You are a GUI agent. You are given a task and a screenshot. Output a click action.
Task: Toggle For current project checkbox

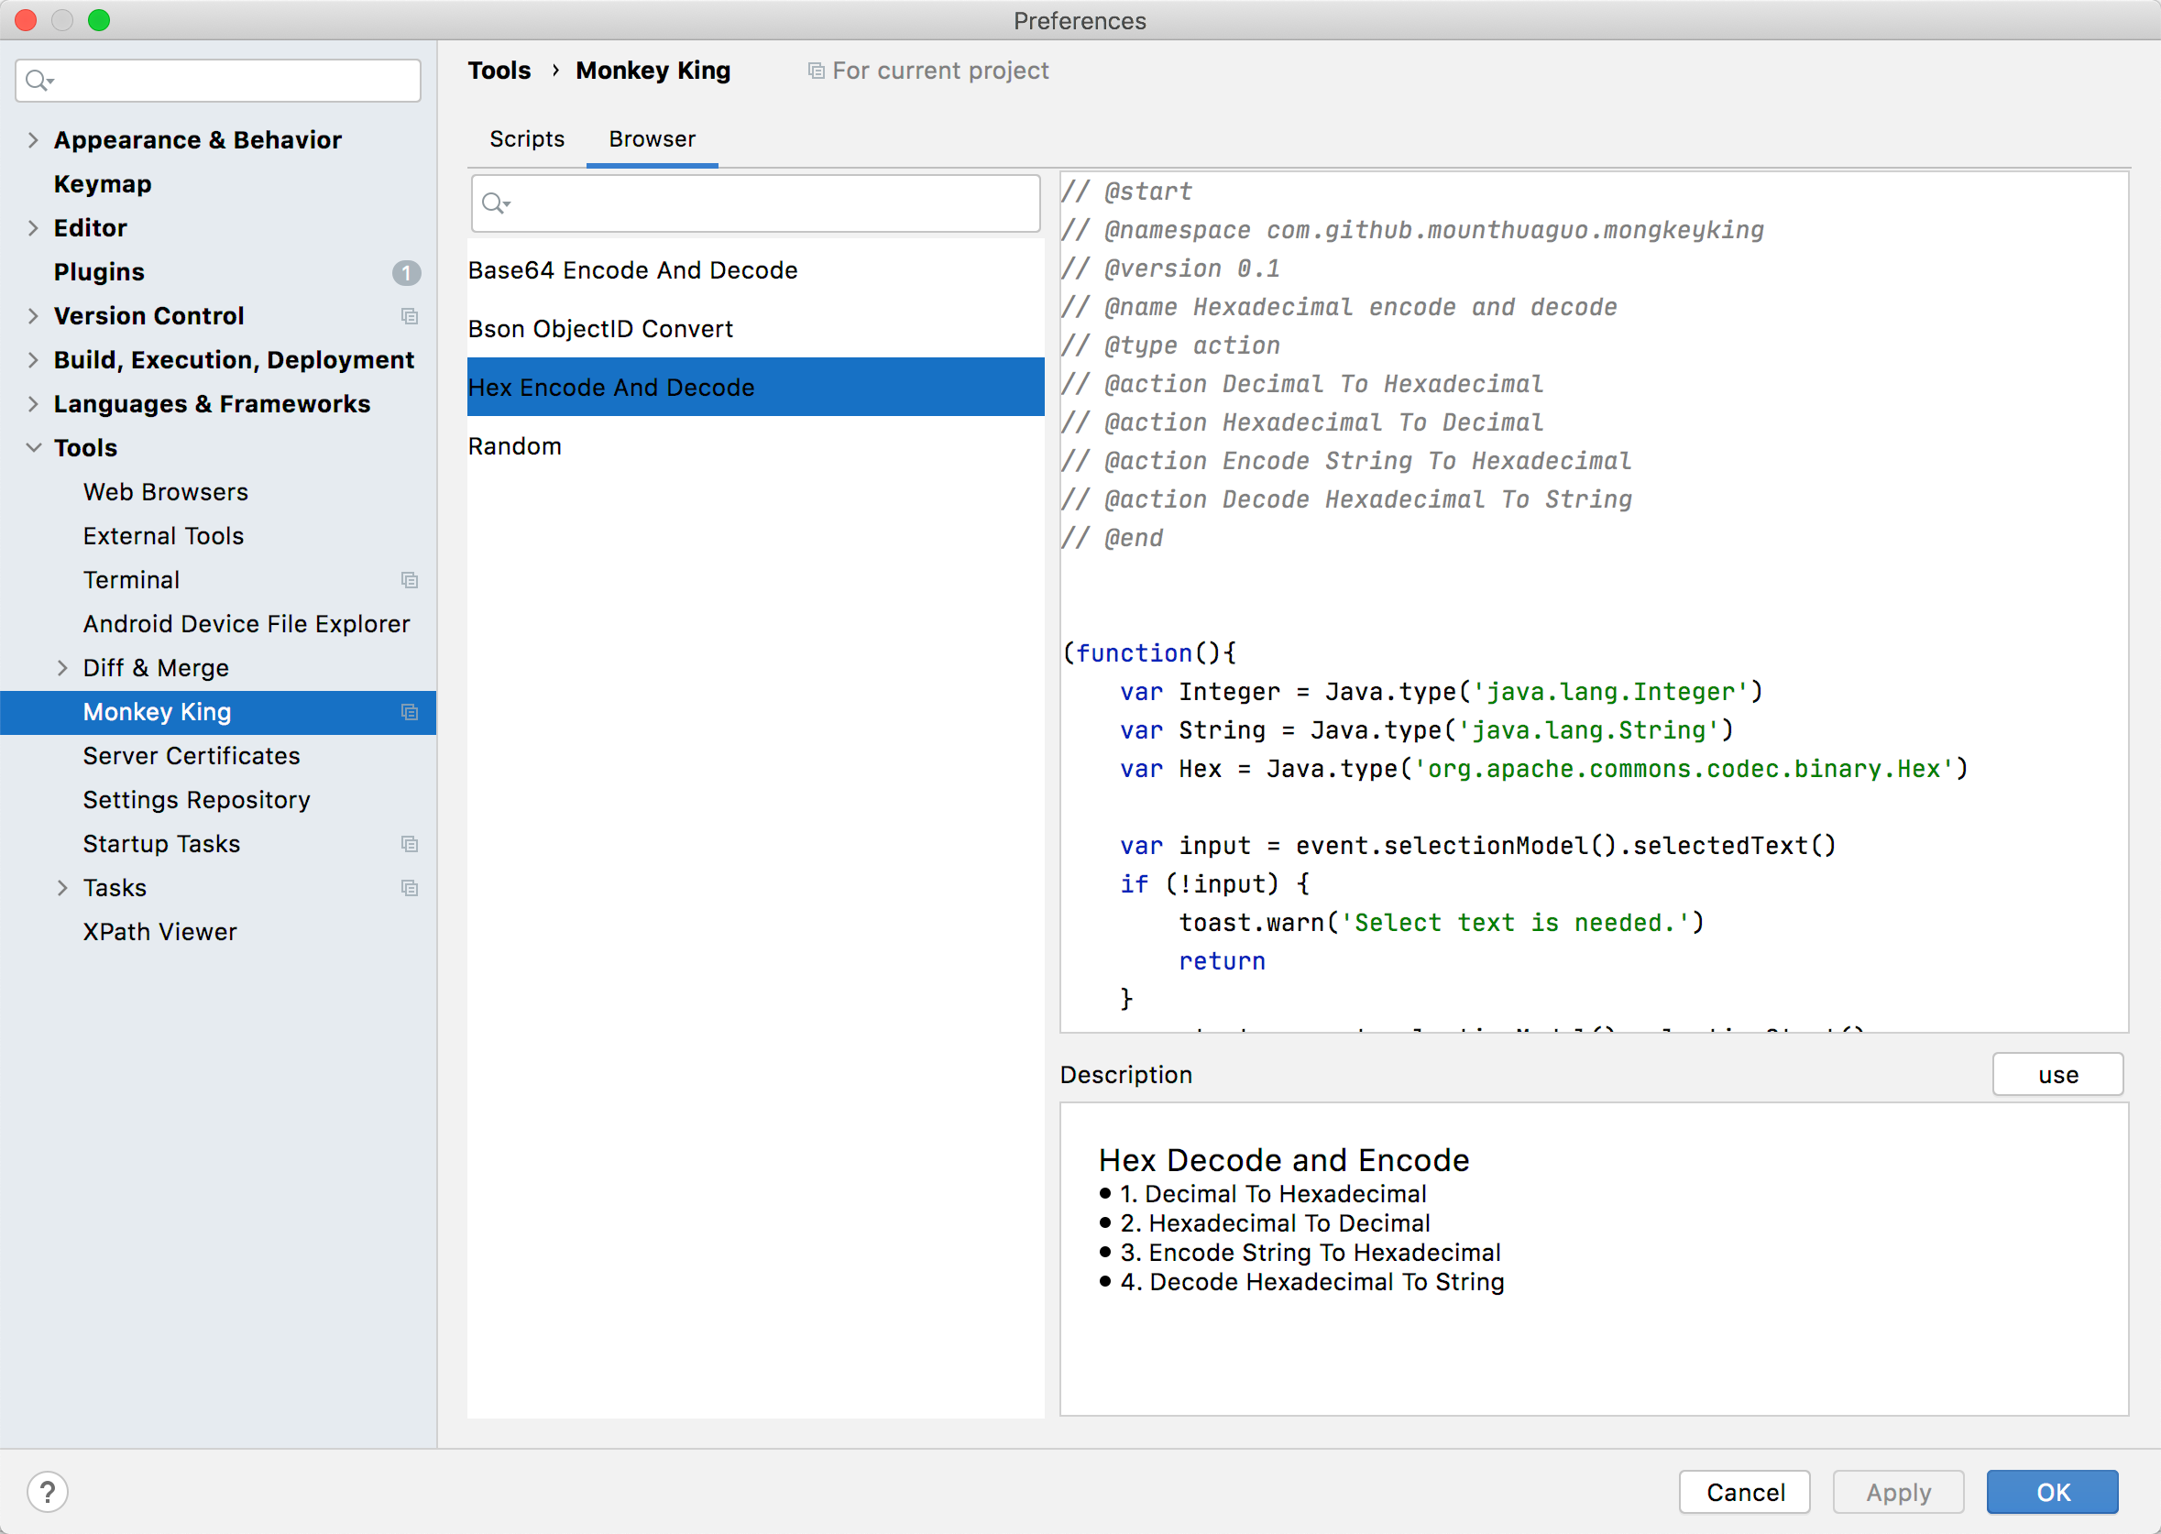(815, 71)
